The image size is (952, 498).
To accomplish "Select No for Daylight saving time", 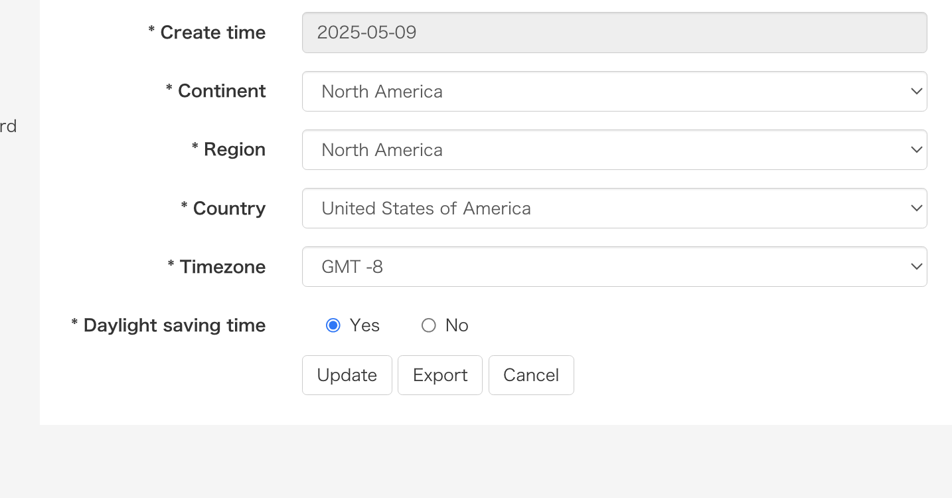I will point(429,325).
